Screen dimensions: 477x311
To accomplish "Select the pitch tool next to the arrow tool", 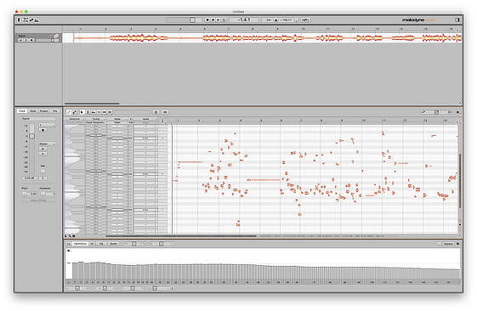I will (88, 112).
